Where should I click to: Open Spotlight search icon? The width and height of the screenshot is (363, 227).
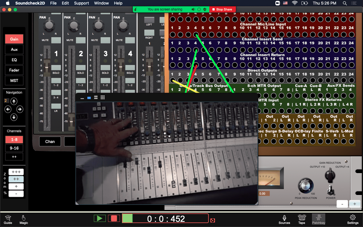coord(345,3)
